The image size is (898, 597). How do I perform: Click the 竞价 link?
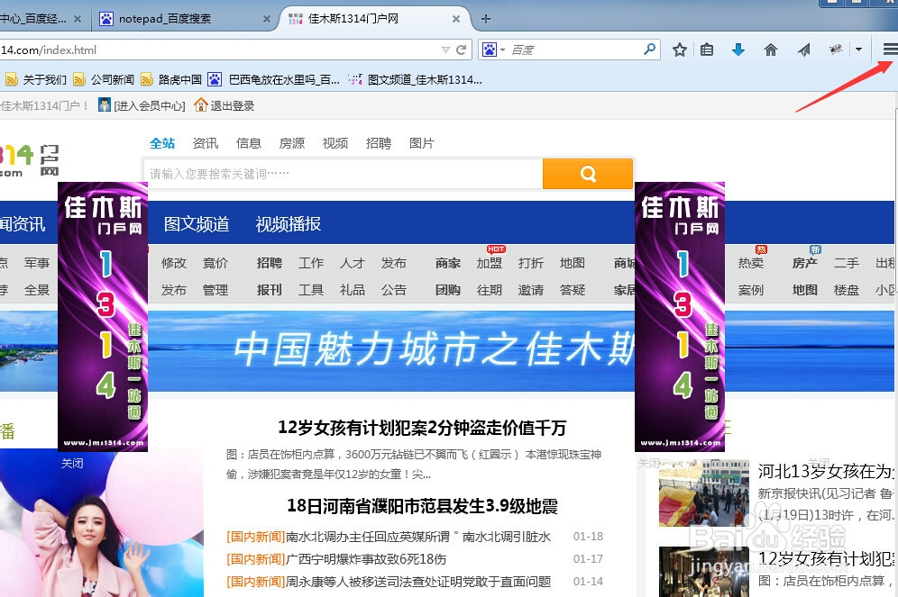click(215, 263)
